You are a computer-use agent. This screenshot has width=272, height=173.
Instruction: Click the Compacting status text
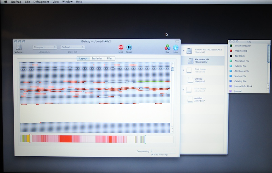click(143, 151)
